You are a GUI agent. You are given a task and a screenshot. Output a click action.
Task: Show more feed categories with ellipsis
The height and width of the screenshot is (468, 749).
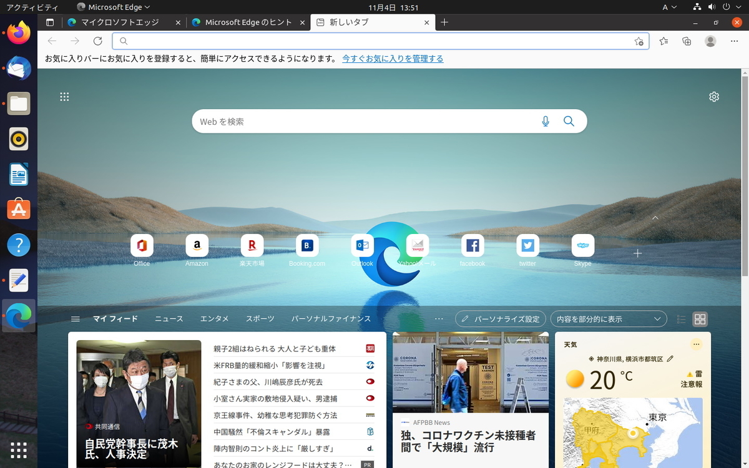point(439,319)
